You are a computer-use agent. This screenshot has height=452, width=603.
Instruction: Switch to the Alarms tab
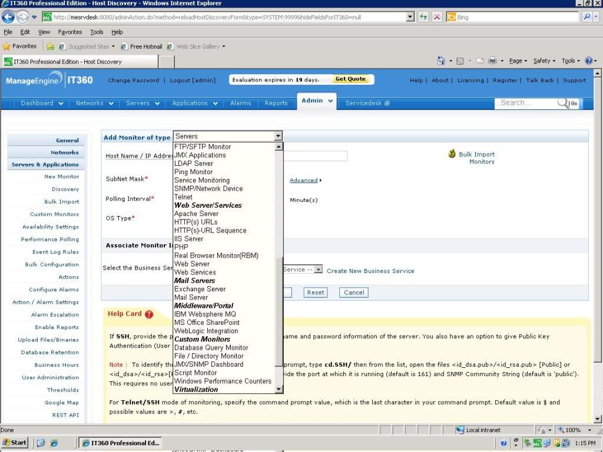tap(241, 103)
